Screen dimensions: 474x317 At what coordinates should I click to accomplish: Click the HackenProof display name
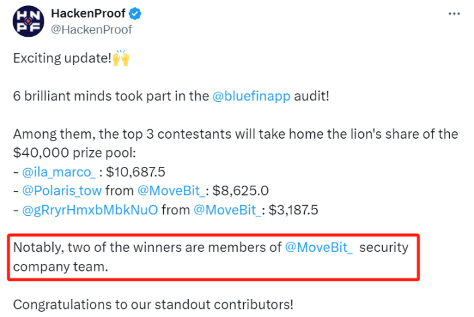pos(88,13)
